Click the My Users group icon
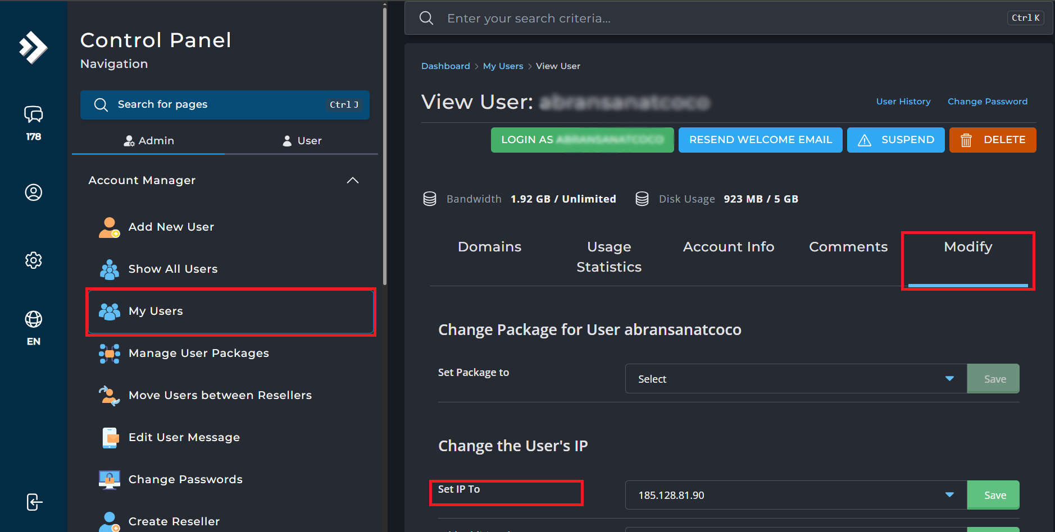The width and height of the screenshot is (1055, 532). (110, 311)
